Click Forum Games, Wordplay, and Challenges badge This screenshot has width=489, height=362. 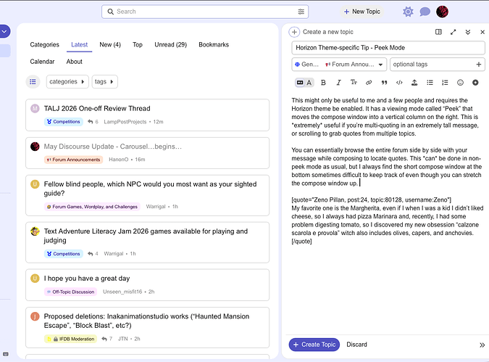[x=92, y=207]
